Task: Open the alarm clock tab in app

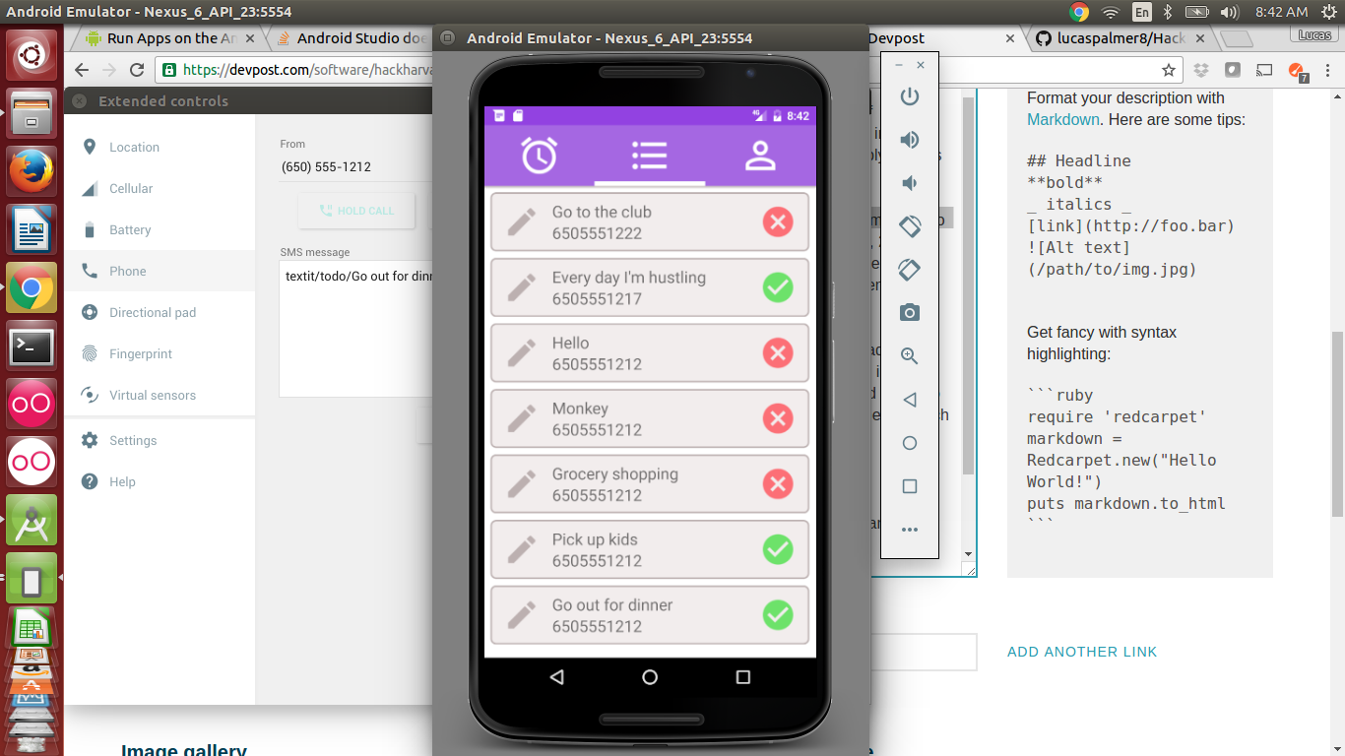Action: 540,156
